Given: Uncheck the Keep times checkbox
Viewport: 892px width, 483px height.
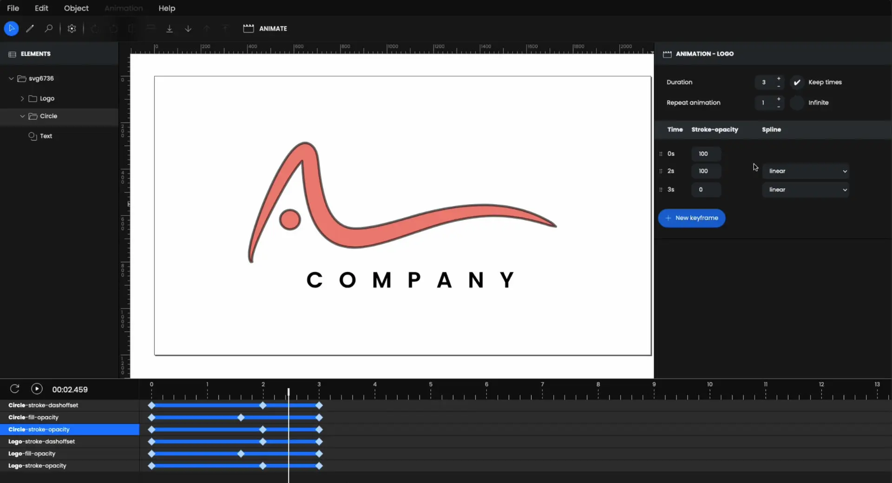Looking at the screenshot, I should 797,82.
